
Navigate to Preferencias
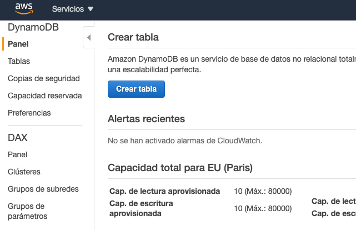click(29, 113)
